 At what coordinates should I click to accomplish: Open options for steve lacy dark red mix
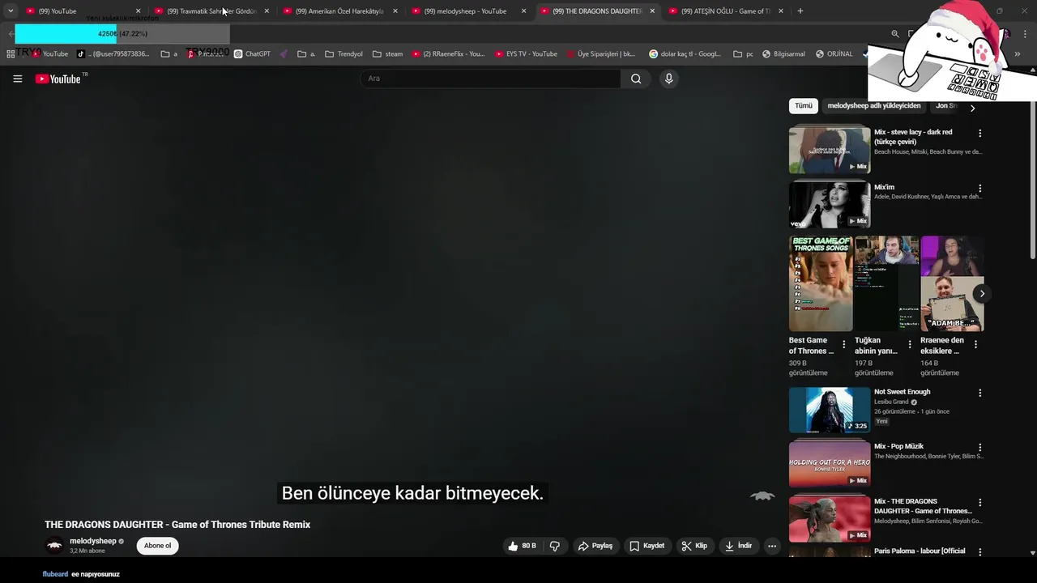tap(979, 133)
